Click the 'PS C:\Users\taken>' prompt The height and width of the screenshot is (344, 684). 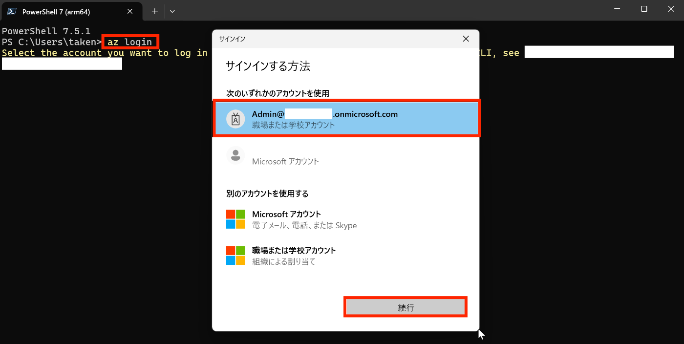click(51, 42)
